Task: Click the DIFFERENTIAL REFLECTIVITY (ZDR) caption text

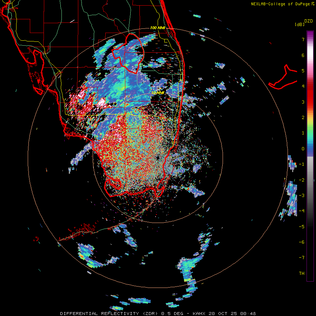Action: click(x=110, y=314)
